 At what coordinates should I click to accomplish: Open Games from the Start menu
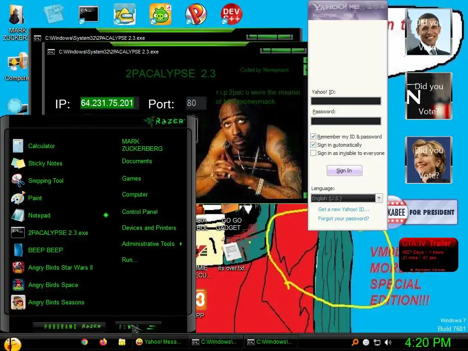131,179
